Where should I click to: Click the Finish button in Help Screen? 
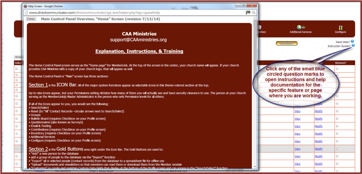pos(31,19)
